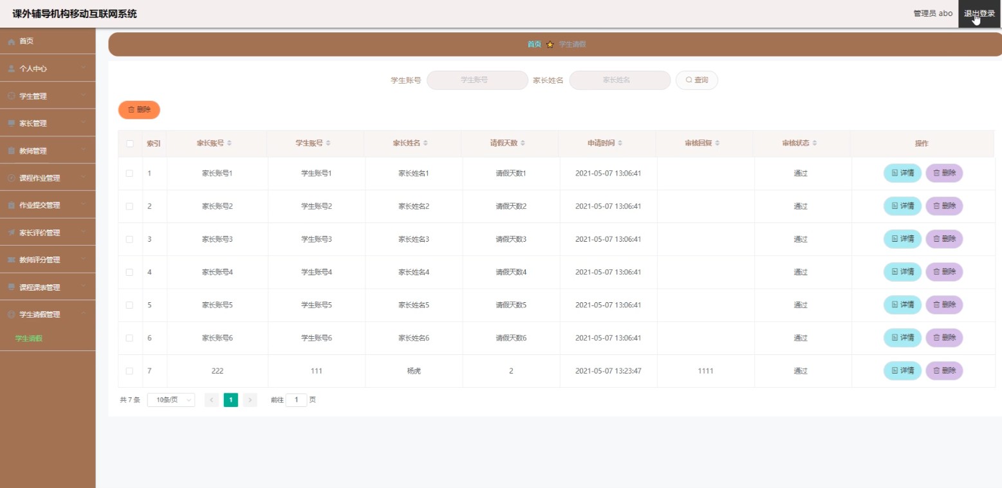The width and height of the screenshot is (1002, 488).
Task: Click 管理员 abo user label
Action: [933, 14]
